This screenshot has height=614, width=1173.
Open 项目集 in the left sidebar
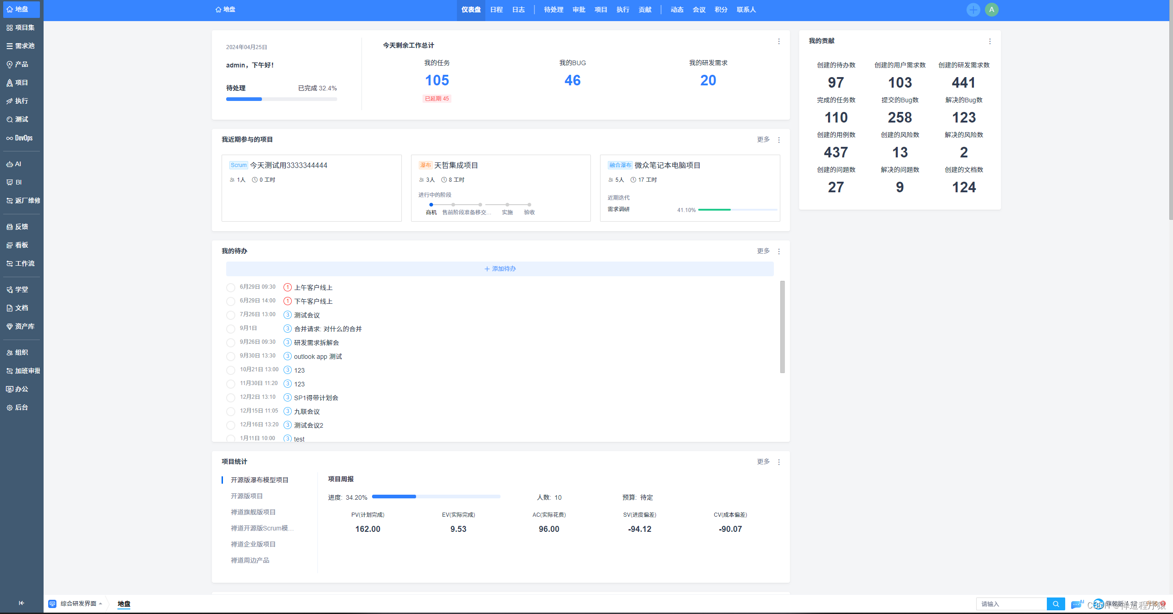(x=21, y=28)
